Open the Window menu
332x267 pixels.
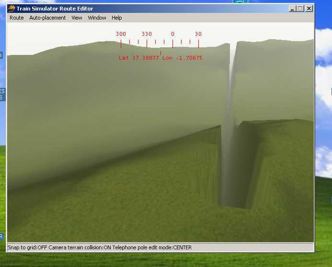(x=97, y=18)
